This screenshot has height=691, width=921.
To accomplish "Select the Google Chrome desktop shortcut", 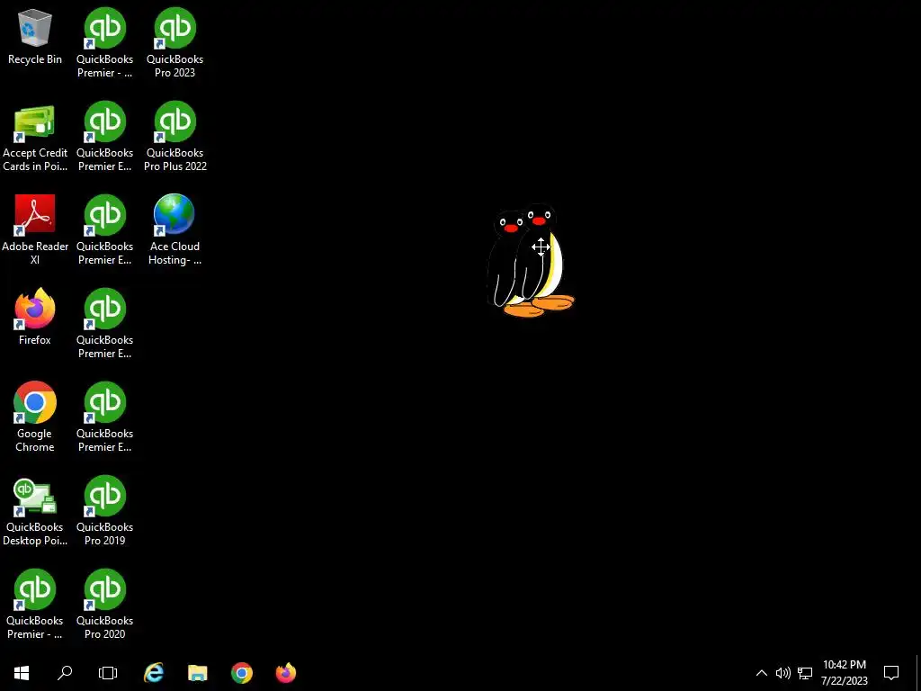I will click(x=35, y=417).
